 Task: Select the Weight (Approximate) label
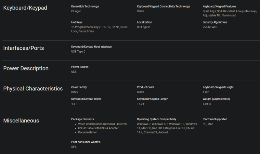coord(216,99)
